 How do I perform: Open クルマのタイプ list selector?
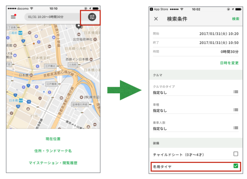click(x=236, y=92)
